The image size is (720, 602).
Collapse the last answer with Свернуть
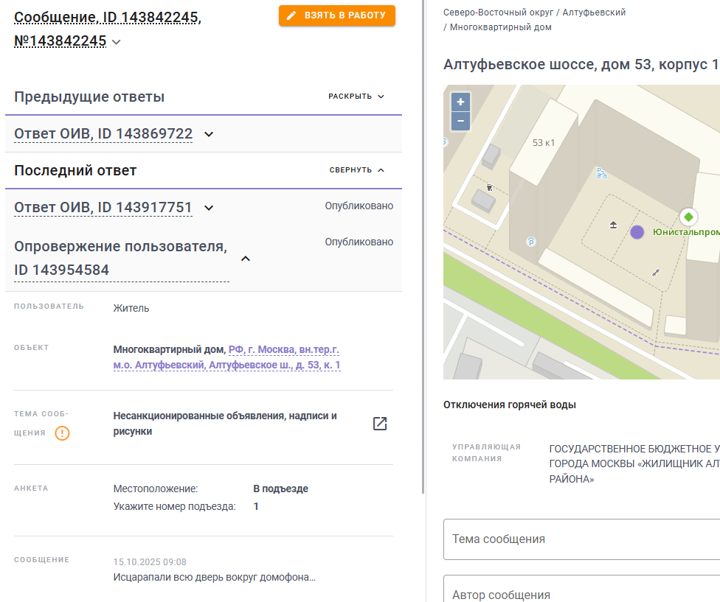point(357,170)
